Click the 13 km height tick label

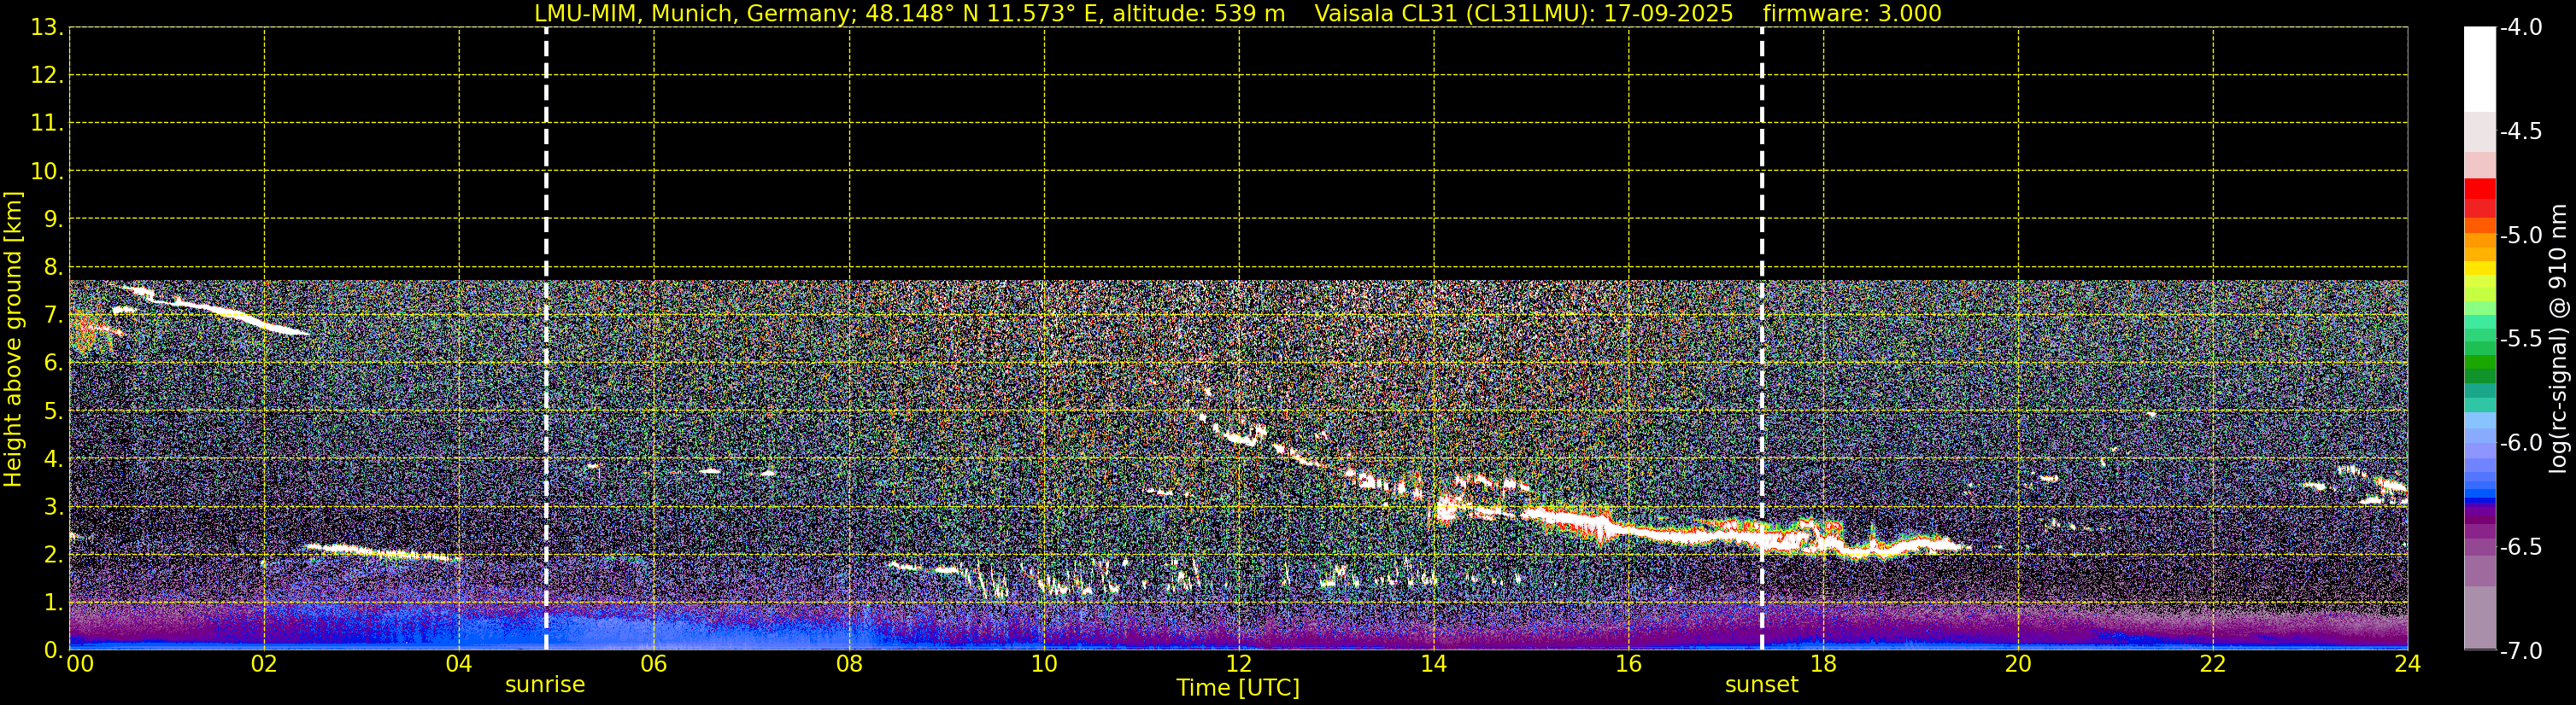pyautogui.click(x=46, y=28)
